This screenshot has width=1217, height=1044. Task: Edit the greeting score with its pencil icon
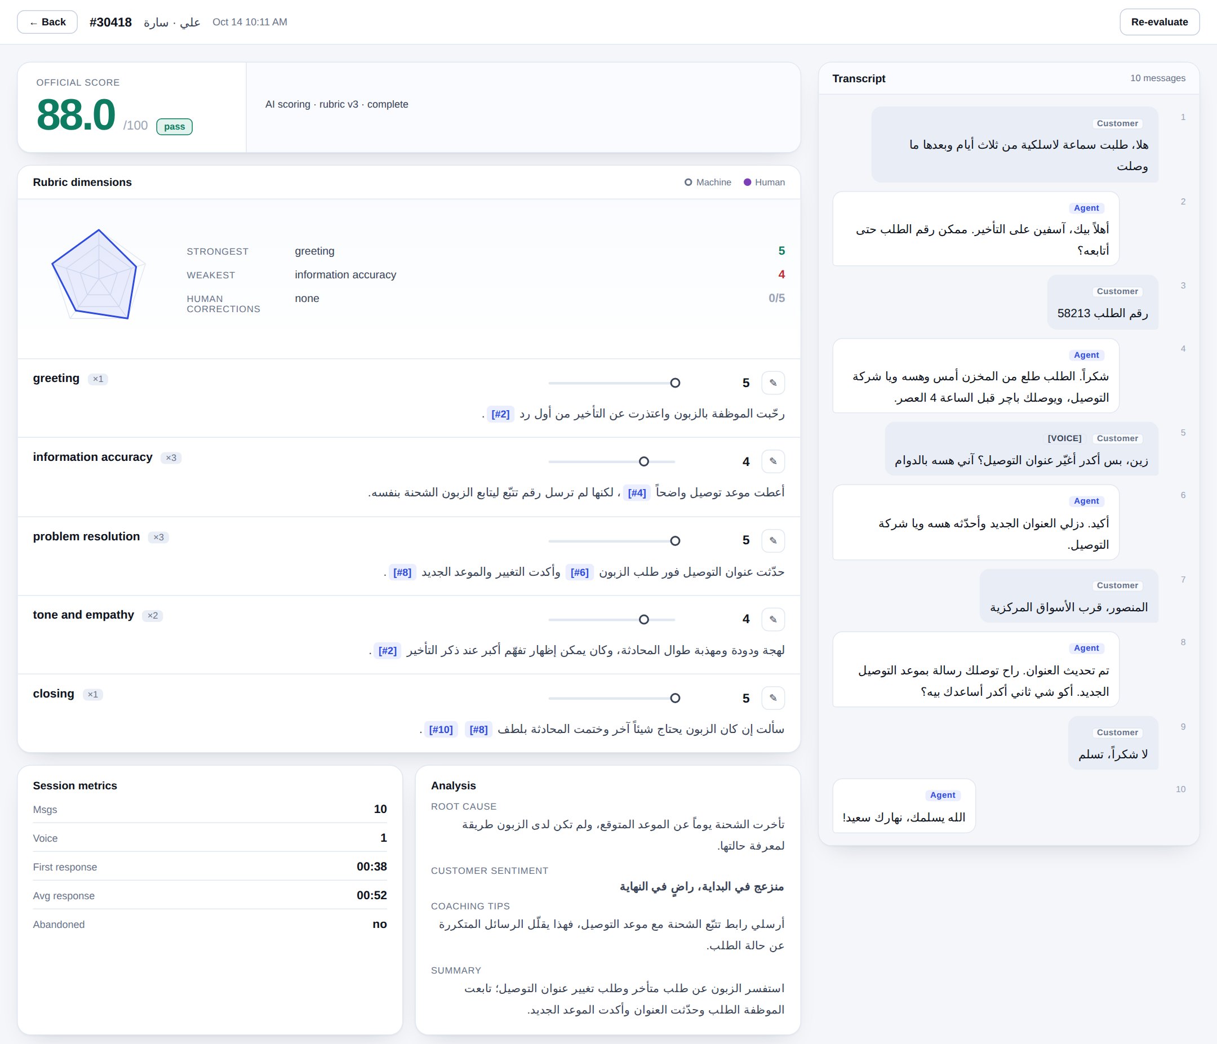point(773,383)
